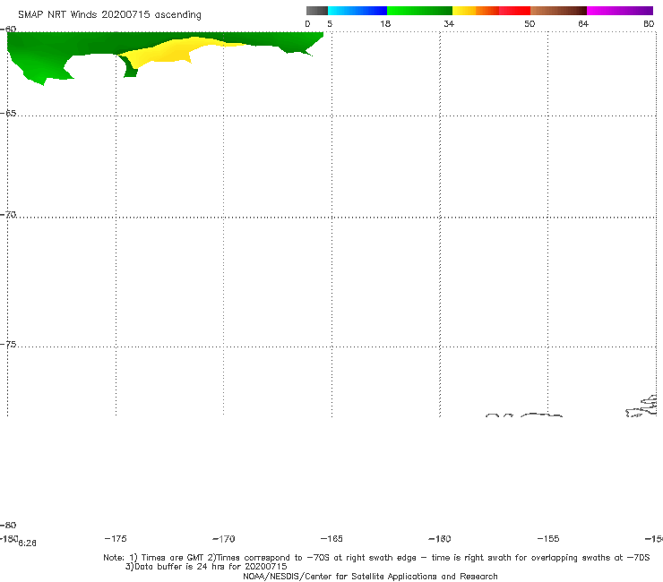Viewport: 663px width, 582px height.
Task: Click the longitude label '-155'
Action: coord(548,538)
